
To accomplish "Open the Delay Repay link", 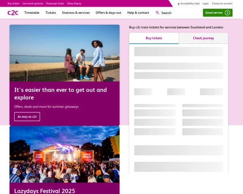I will [x=74, y=3].
